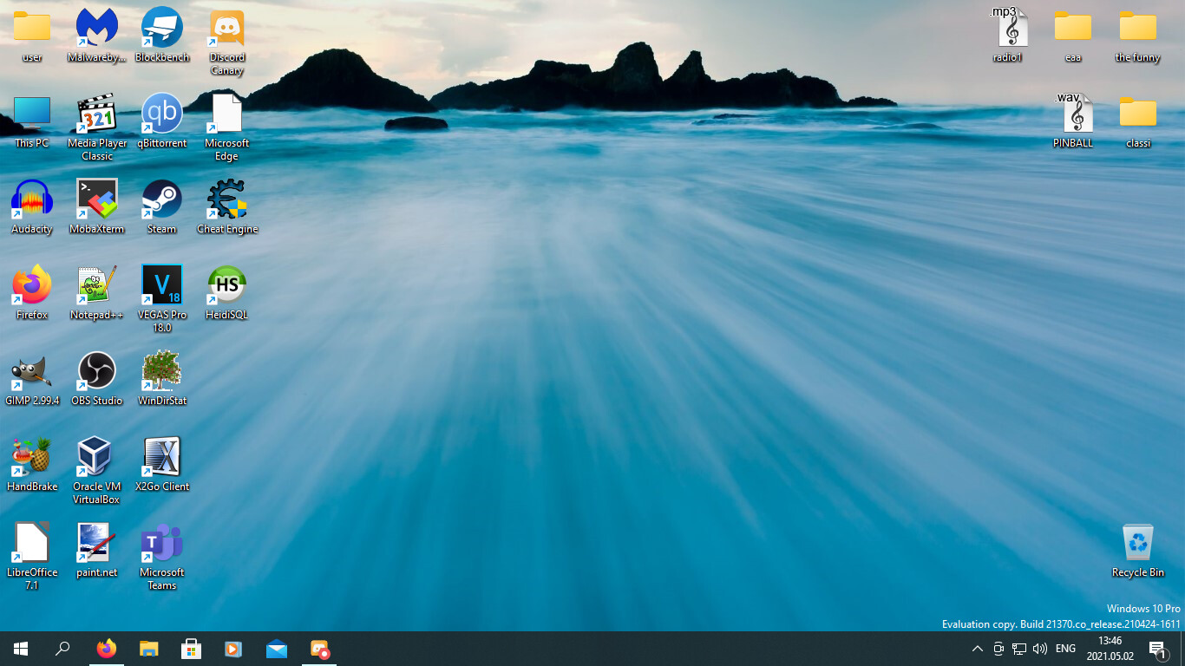
Task: Select the MobaXterm shortcut
Action: (97, 207)
